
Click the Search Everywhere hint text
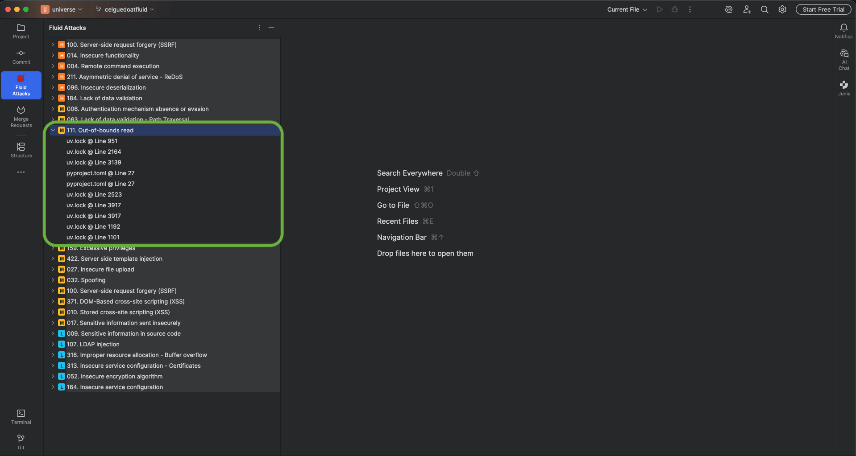410,173
